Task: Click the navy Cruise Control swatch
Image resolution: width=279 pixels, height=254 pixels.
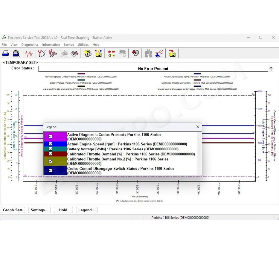Action: tap(55, 171)
